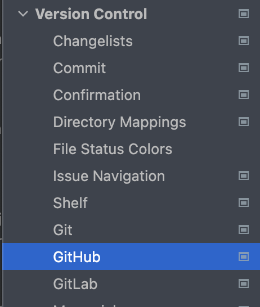The width and height of the screenshot is (260, 307).
Task: Click project-level icon beside Commit
Action: (x=244, y=67)
